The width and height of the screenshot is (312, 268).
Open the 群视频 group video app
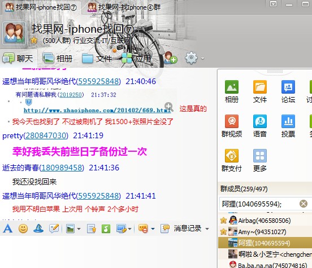(232, 126)
